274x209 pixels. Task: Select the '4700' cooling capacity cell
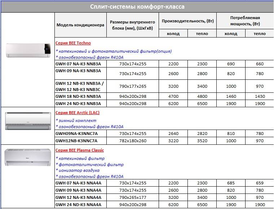173,96
